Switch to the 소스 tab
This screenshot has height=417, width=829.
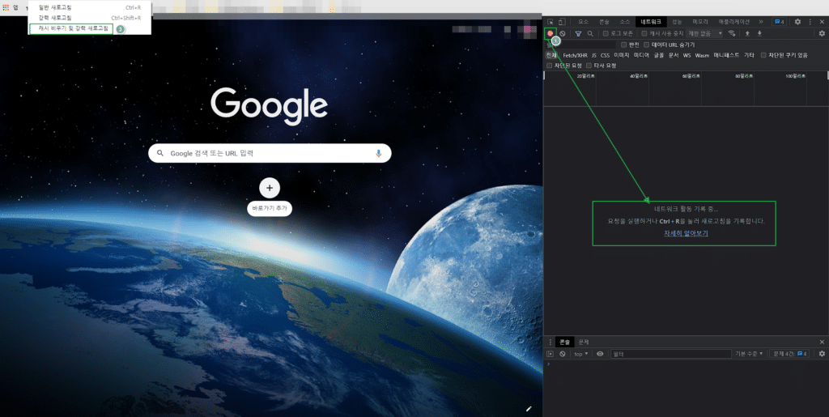[x=625, y=22]
